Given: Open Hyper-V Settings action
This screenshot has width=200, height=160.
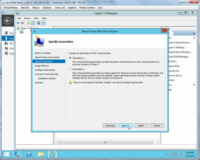Looking at the screenshot, I should [177, 47].
